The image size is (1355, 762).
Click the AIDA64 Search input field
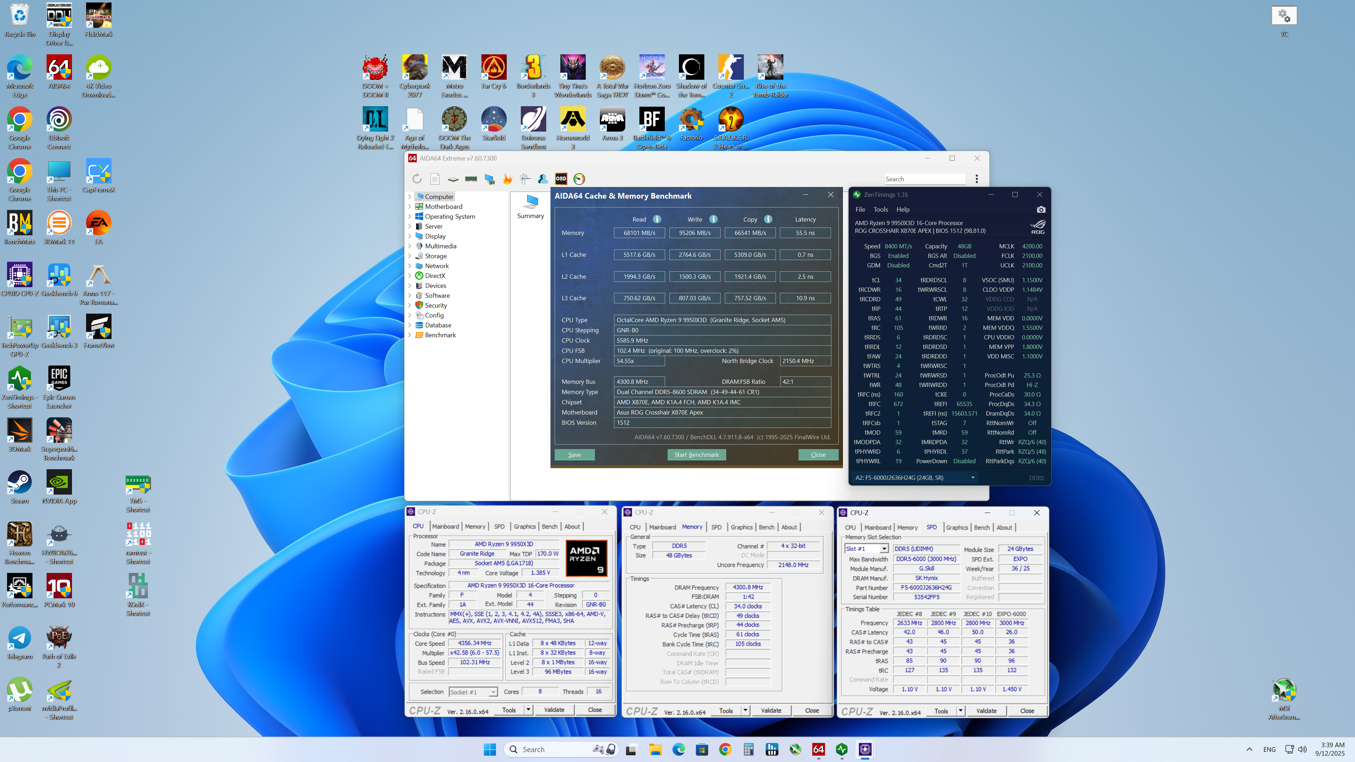pyautogui.click(x=924, y=179)
